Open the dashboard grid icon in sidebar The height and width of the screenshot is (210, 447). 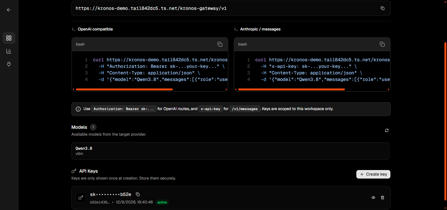pos(9,38)
